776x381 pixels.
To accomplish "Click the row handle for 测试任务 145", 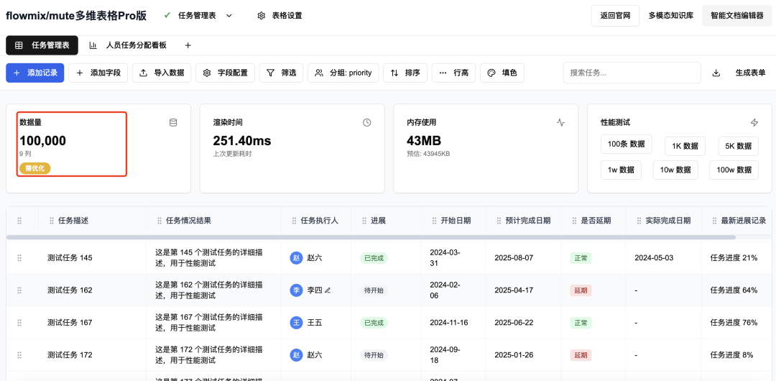I will [x=20, y=257].
